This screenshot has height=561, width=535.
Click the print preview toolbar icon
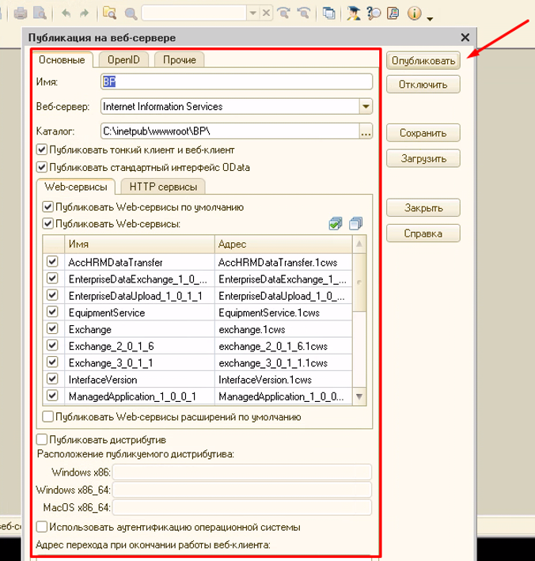(40, 13)
